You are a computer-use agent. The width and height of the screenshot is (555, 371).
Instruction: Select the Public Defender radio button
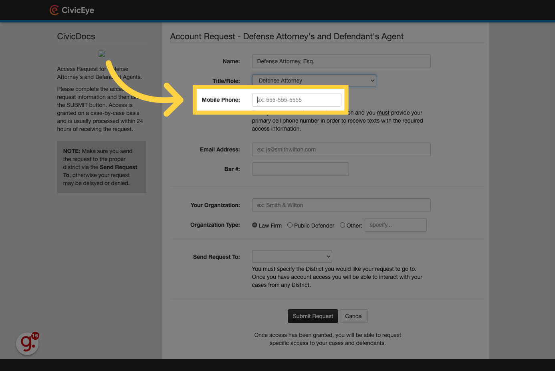pyautogui.click(x=290, y=225)
